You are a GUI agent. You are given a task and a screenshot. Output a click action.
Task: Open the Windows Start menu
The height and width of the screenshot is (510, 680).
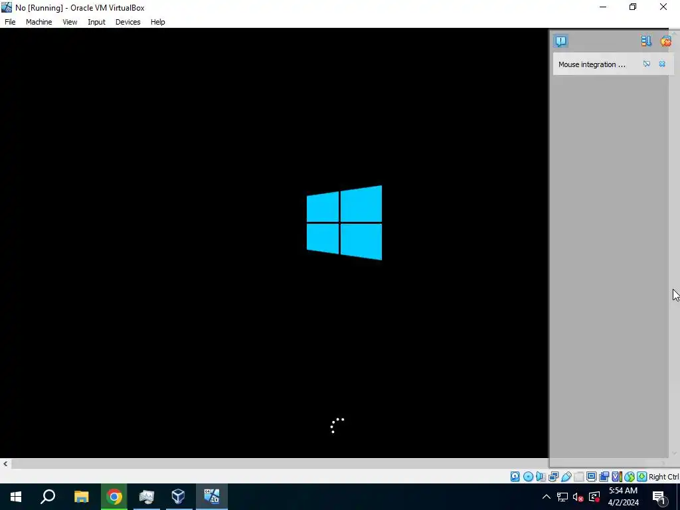pos(16,497)
